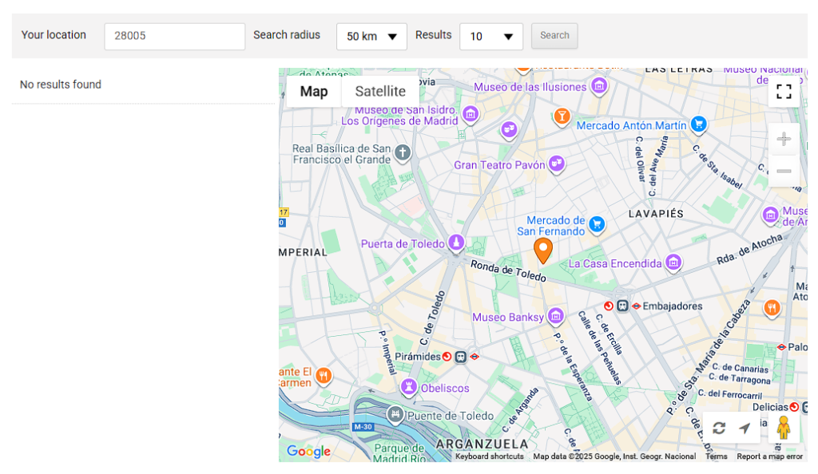Open the Search radius dropdown
The width and height of the screenshot is (818, 474).
[x=371, y=37]
